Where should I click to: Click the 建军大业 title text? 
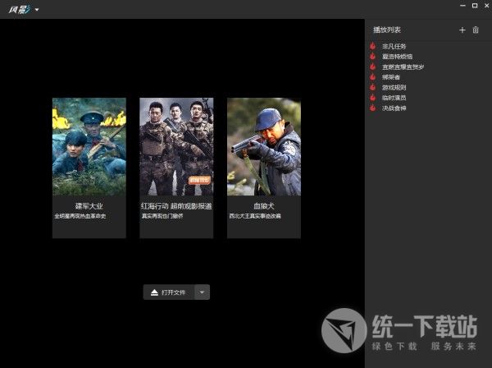(x=89, y=206)
